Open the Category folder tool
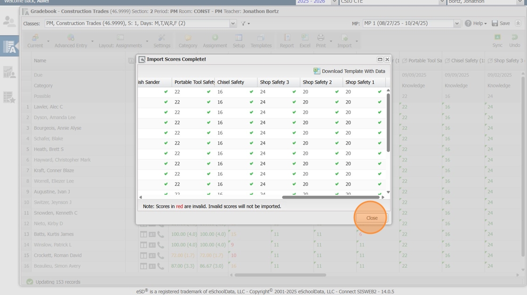 [x=188, y=41]
